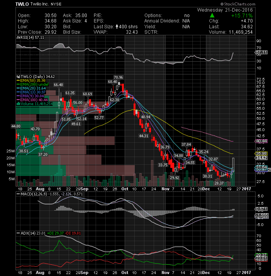Click the 61.35 price label on chart
Viewport: 271px width, 276px height.
[x=70, y=93]
